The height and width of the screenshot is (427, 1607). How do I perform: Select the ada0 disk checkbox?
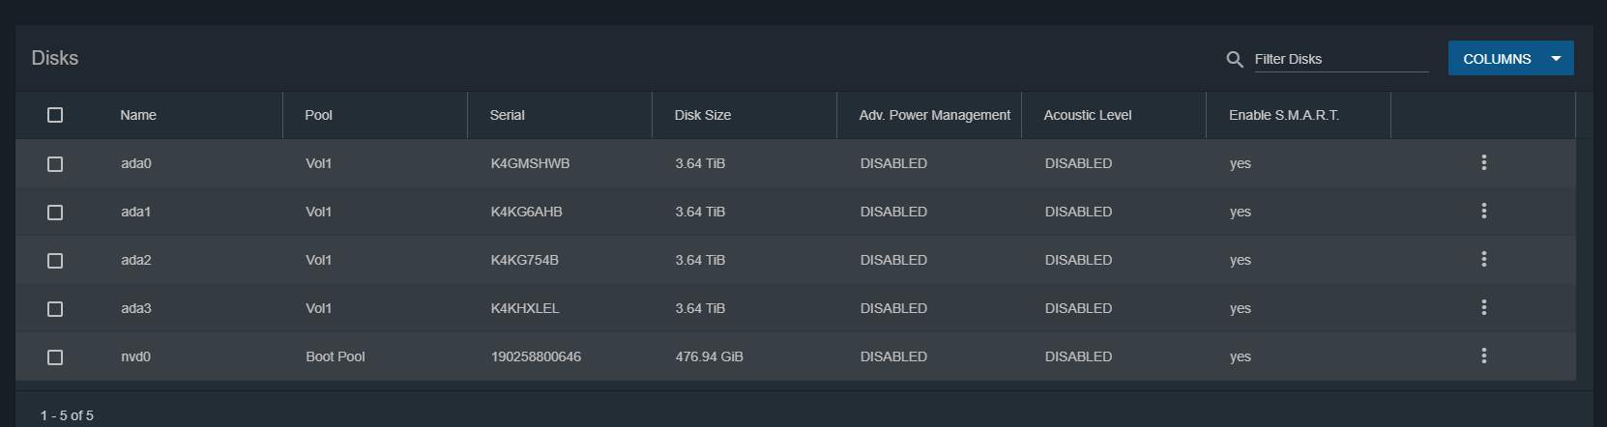click(x=55, y=164)
